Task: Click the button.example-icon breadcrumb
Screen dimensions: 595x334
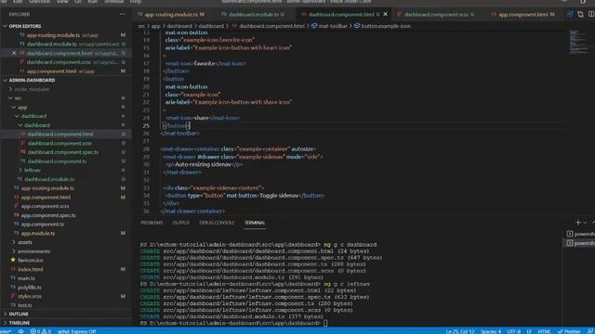Action: pyautogui.click(x=382, y=26)
